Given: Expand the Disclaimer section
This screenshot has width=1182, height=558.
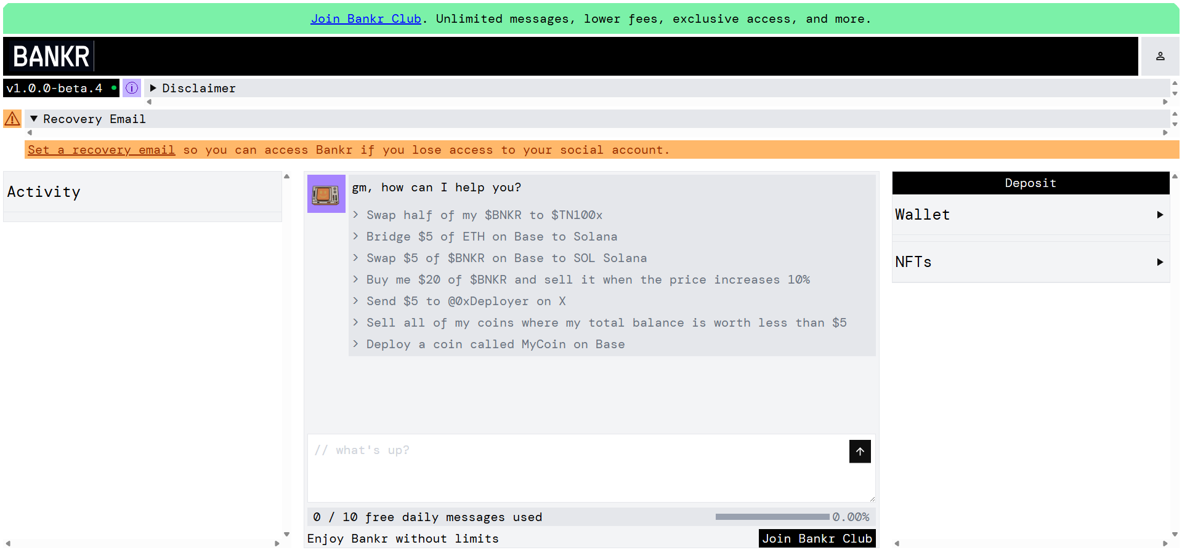Looking at the screenshot, I should [x=192, y=88].
